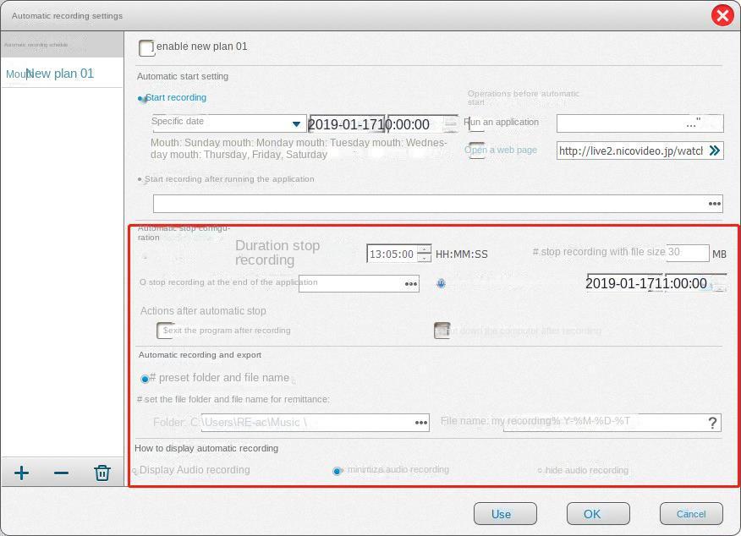This screenshot has width=741, height=536.
Task: Toggle the Open a web page checkbox
Action: 477,150
